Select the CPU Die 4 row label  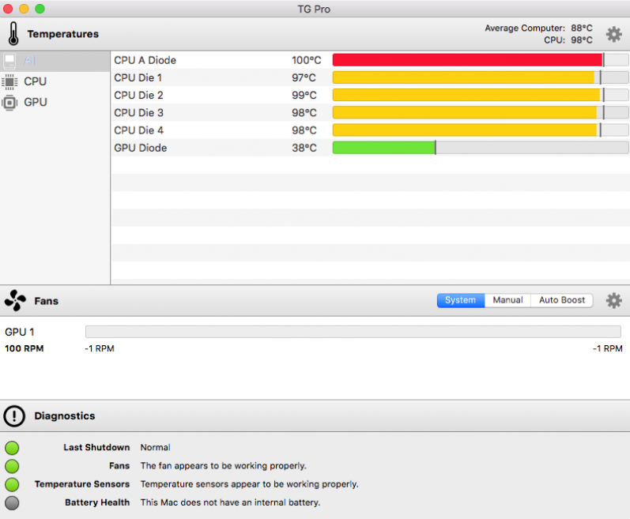[x=138, y=130]
